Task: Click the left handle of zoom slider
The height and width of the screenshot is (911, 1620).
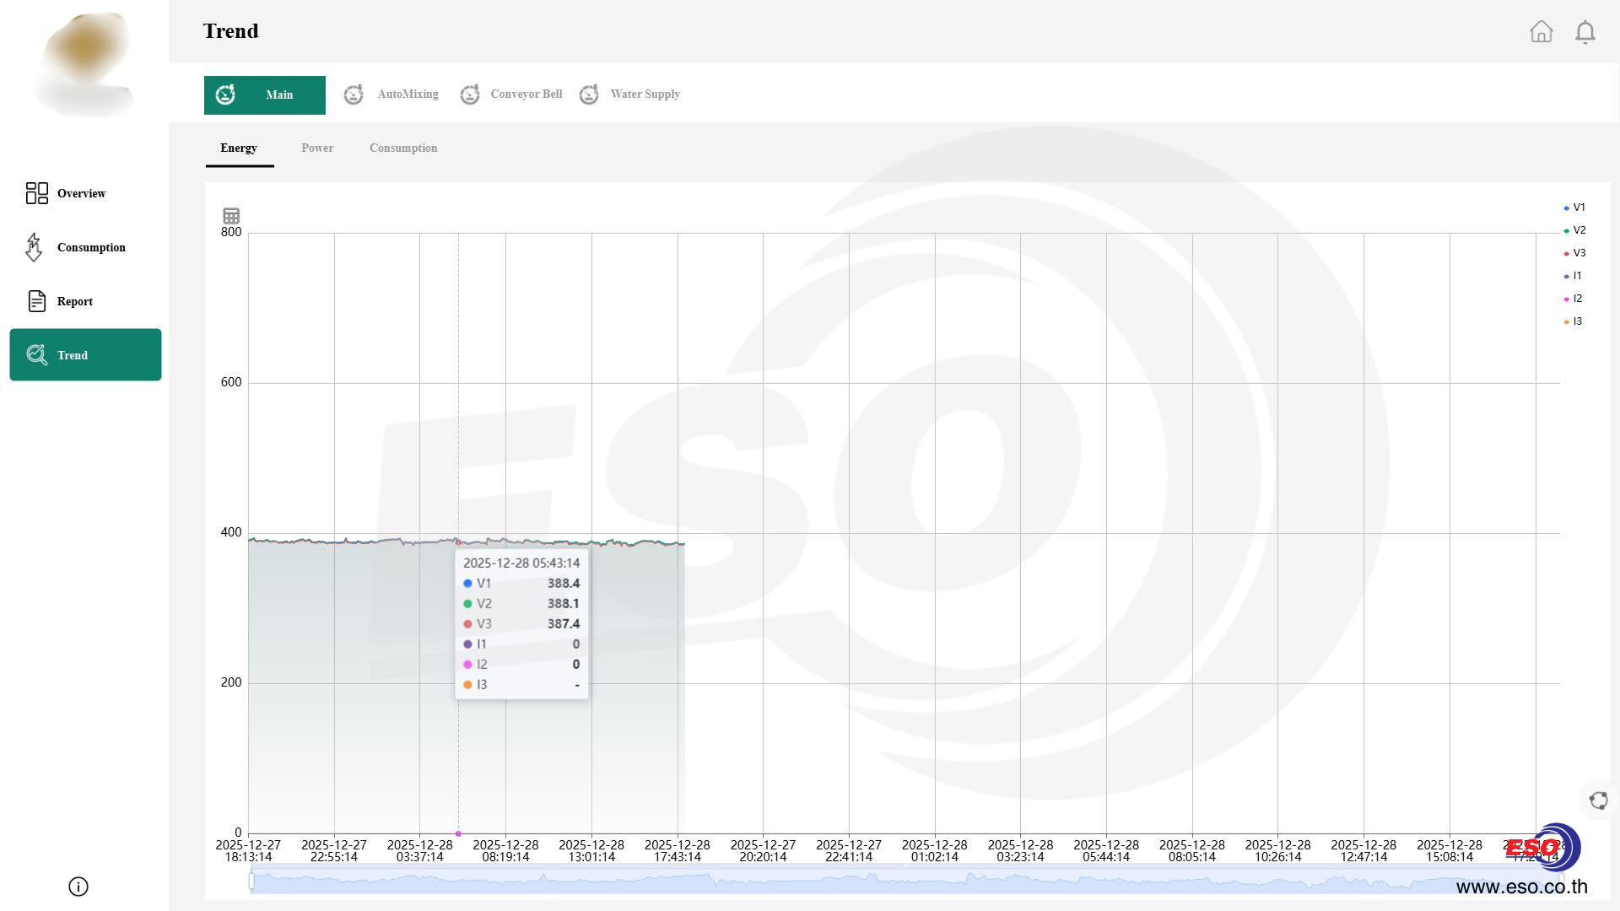Action: pos(251,881)
